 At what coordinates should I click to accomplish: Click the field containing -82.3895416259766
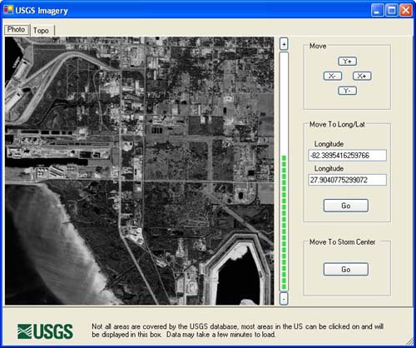coord(347,156)
